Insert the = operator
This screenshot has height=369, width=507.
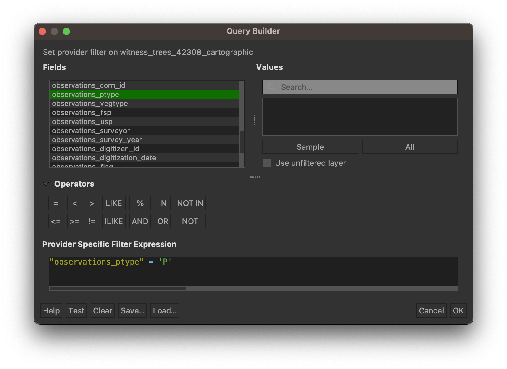pos(56,203)
